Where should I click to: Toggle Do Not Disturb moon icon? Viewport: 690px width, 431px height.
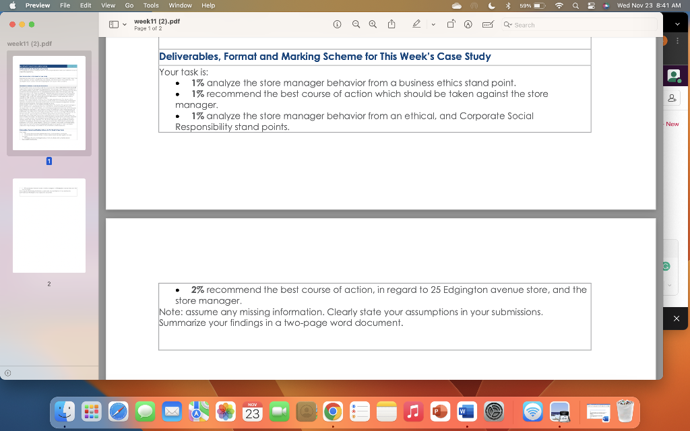click(492, 5)
